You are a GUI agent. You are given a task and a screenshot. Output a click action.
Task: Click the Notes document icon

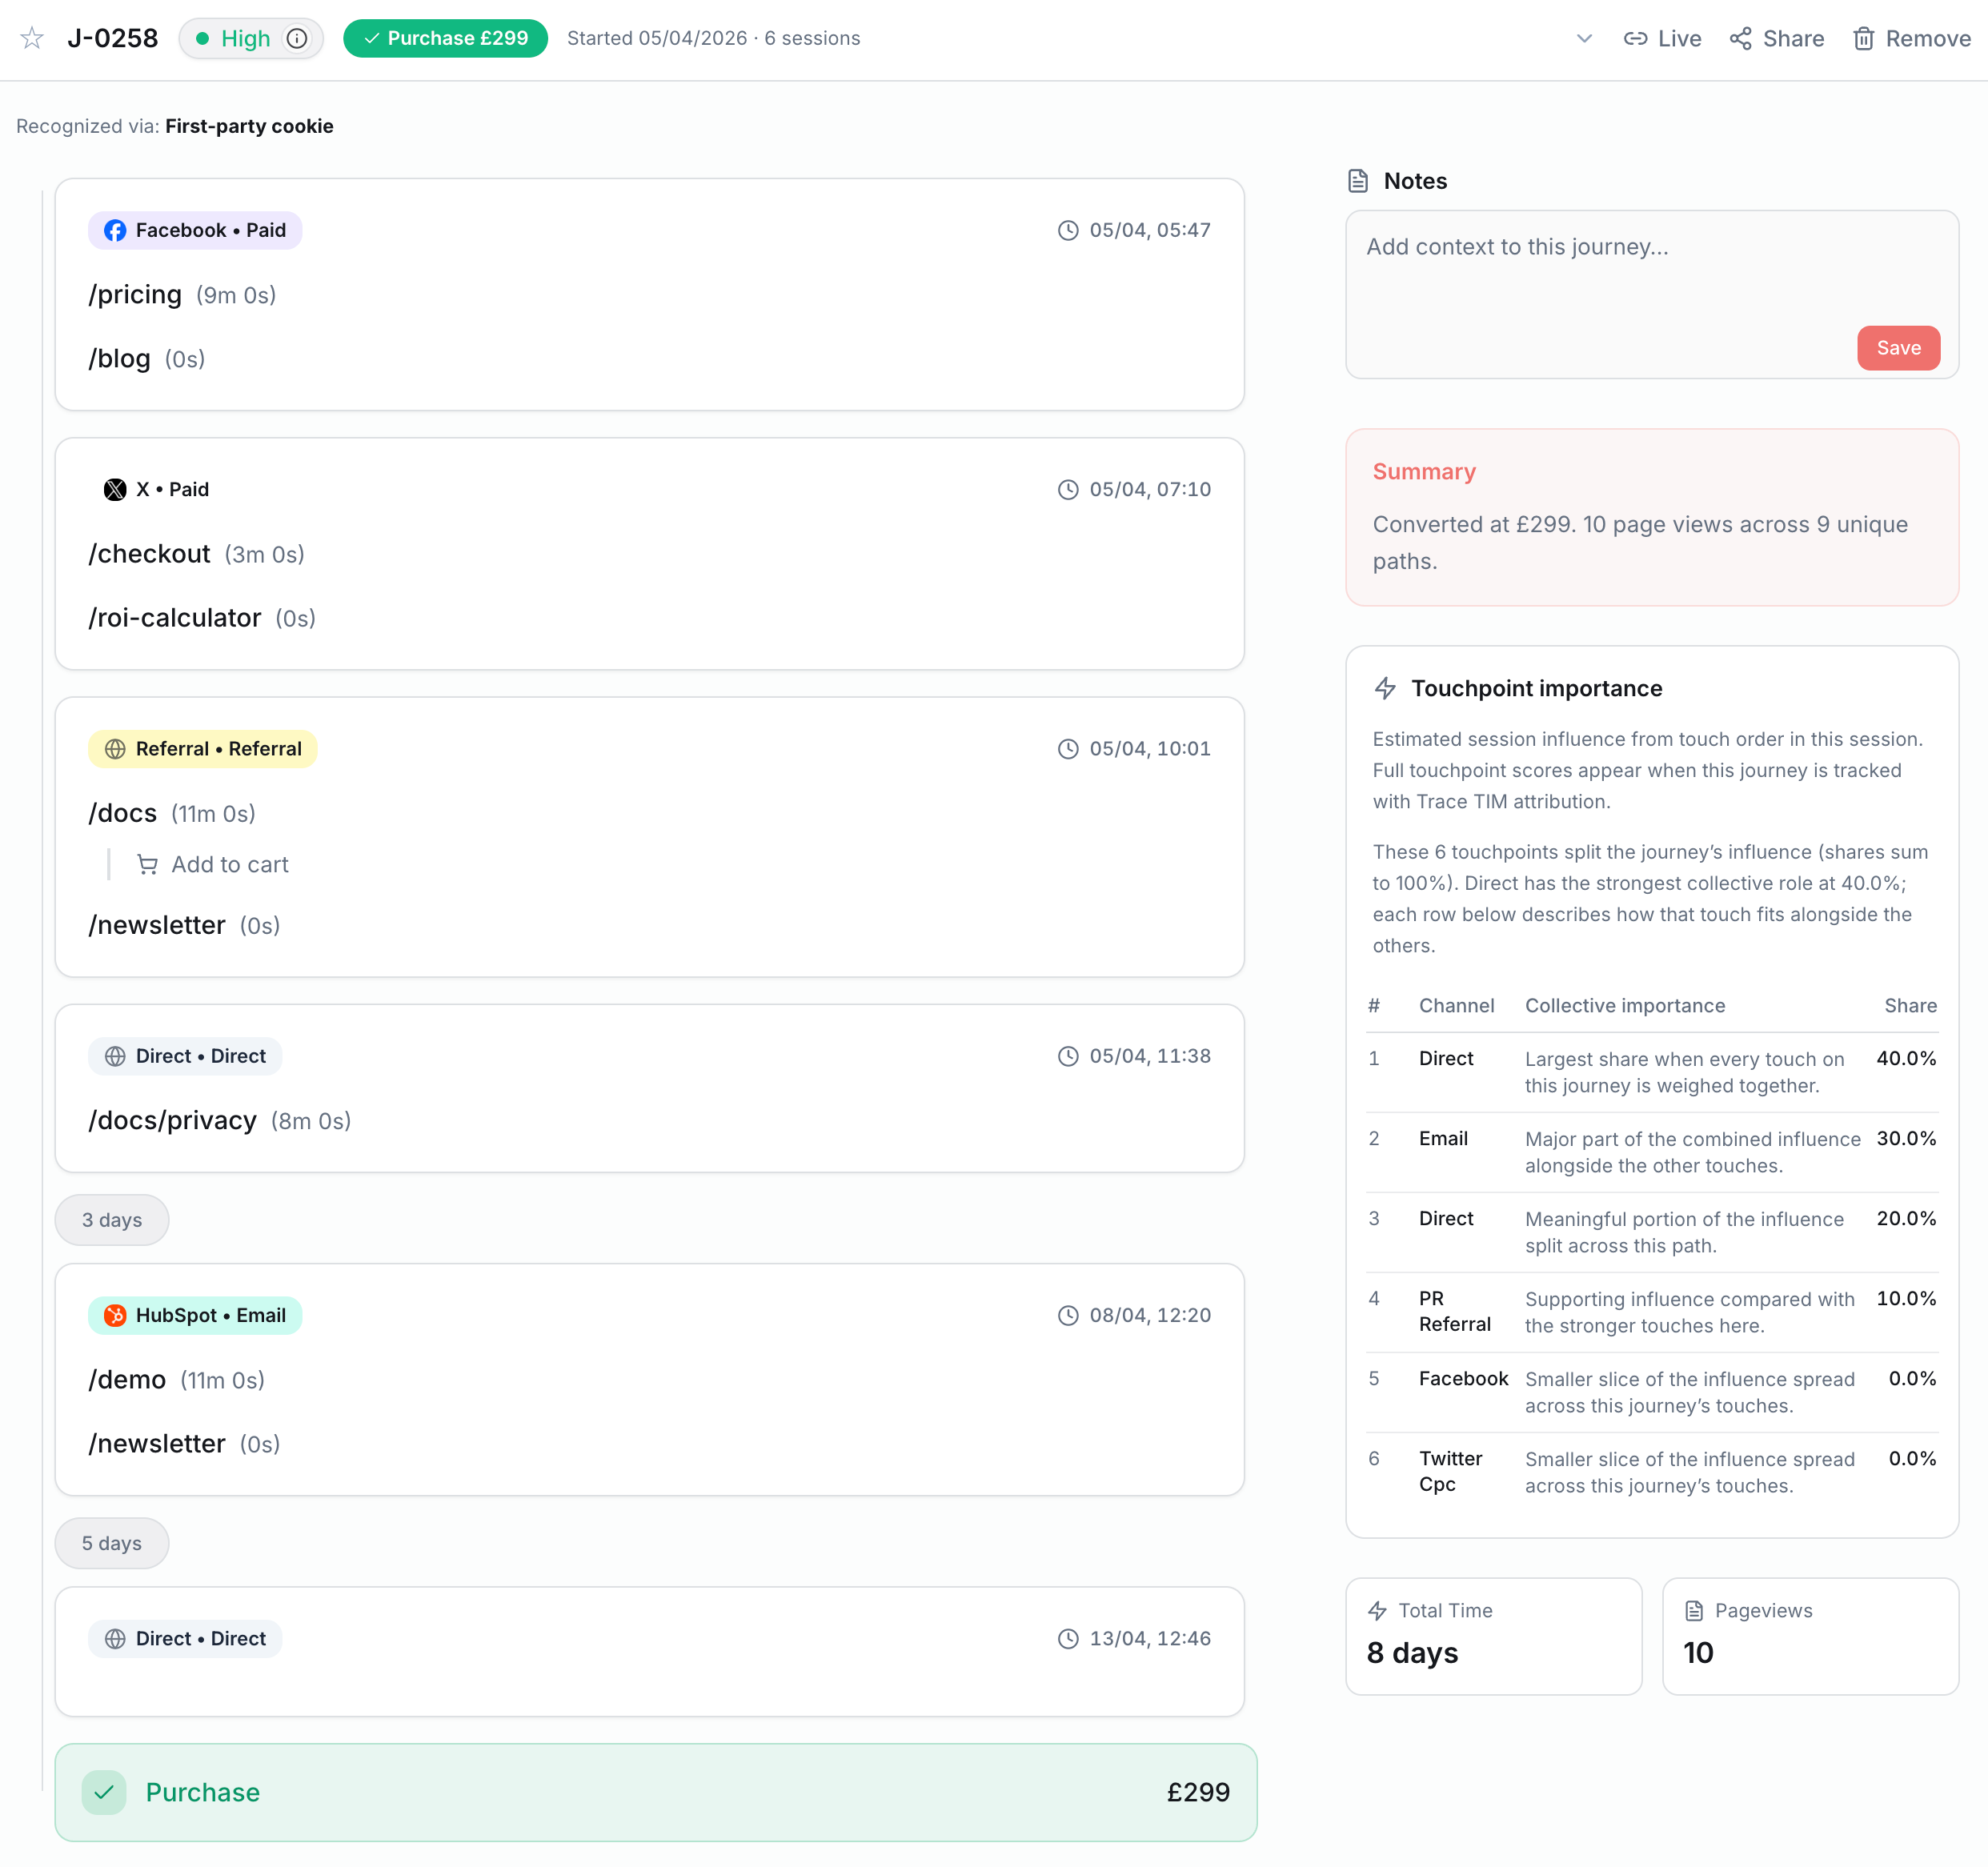click(x=1357, y=181)
